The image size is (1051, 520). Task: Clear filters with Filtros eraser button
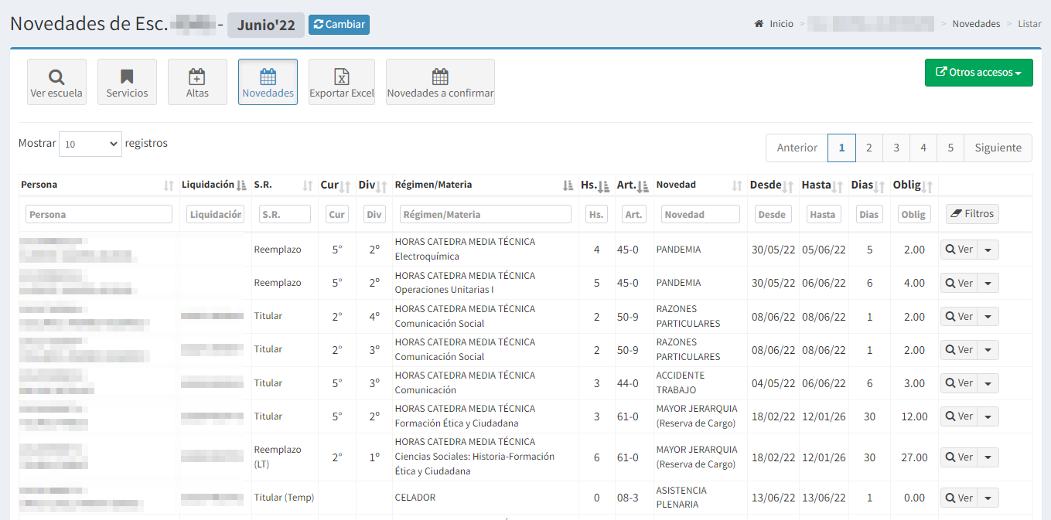click(x=972, y=213)
